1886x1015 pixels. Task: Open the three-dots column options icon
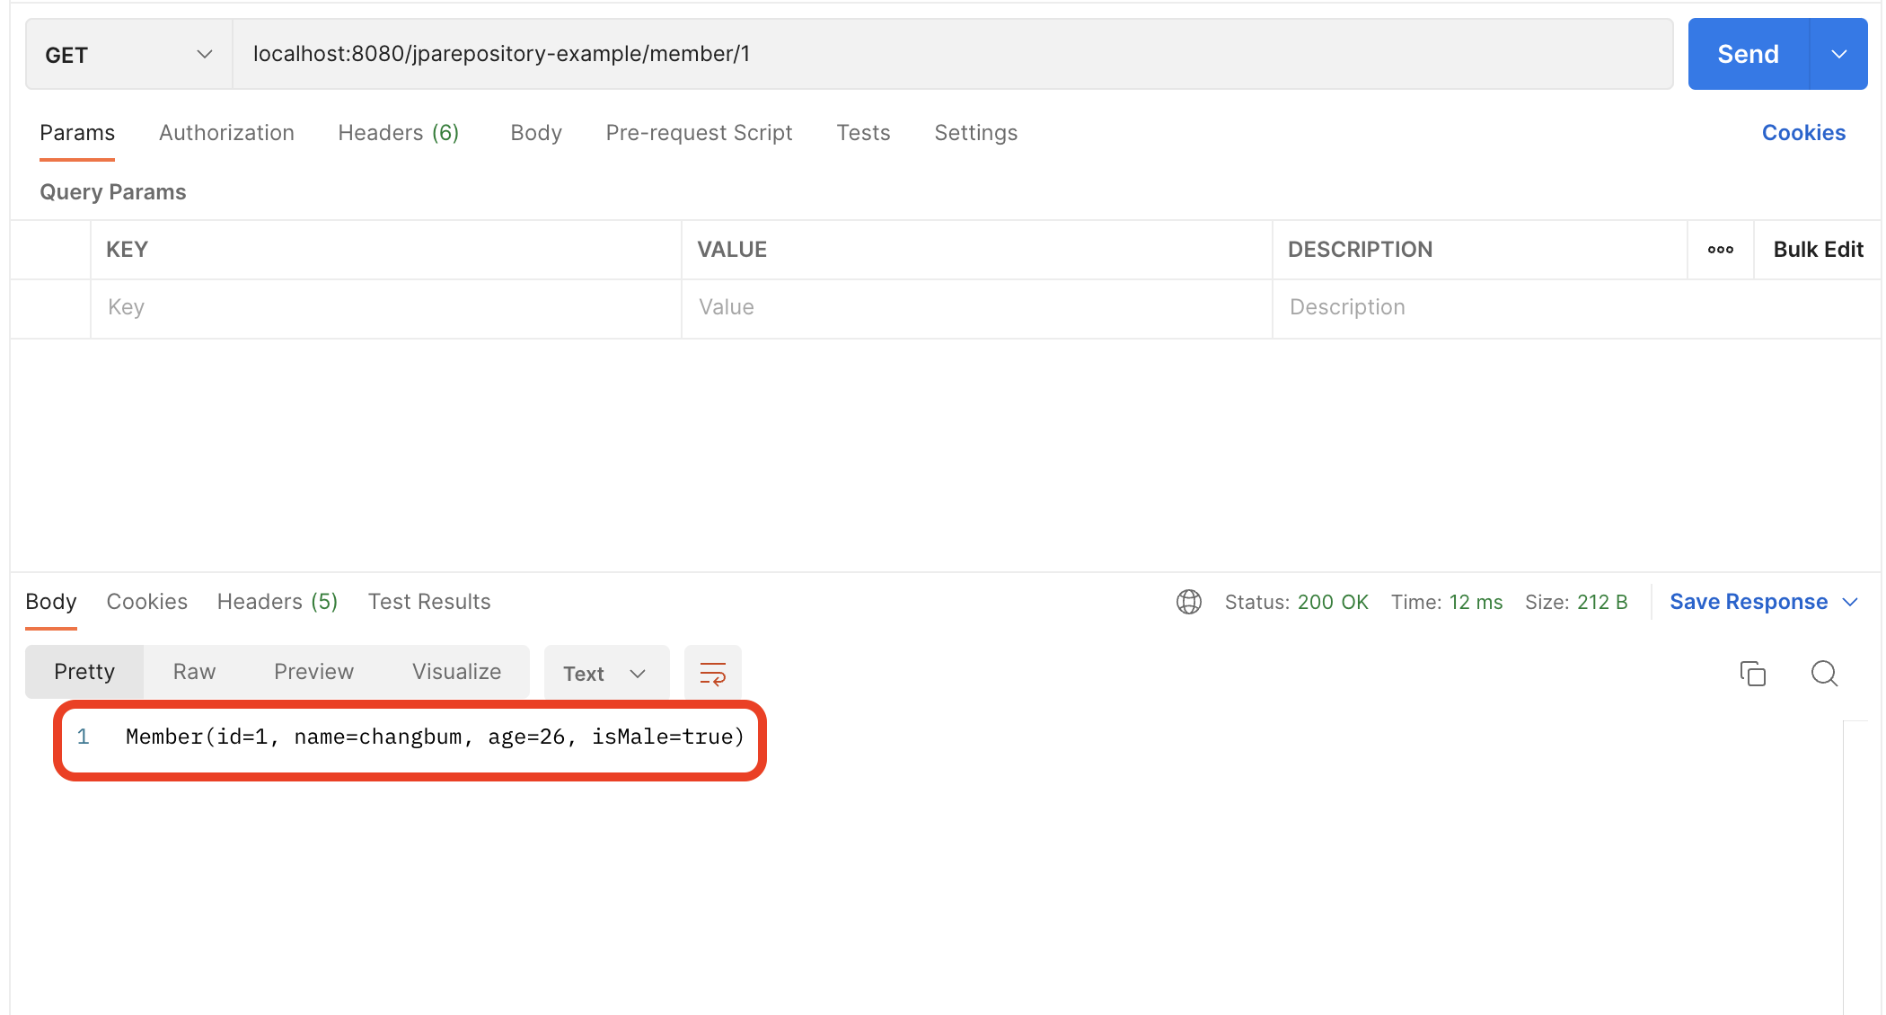(1720, 250)
